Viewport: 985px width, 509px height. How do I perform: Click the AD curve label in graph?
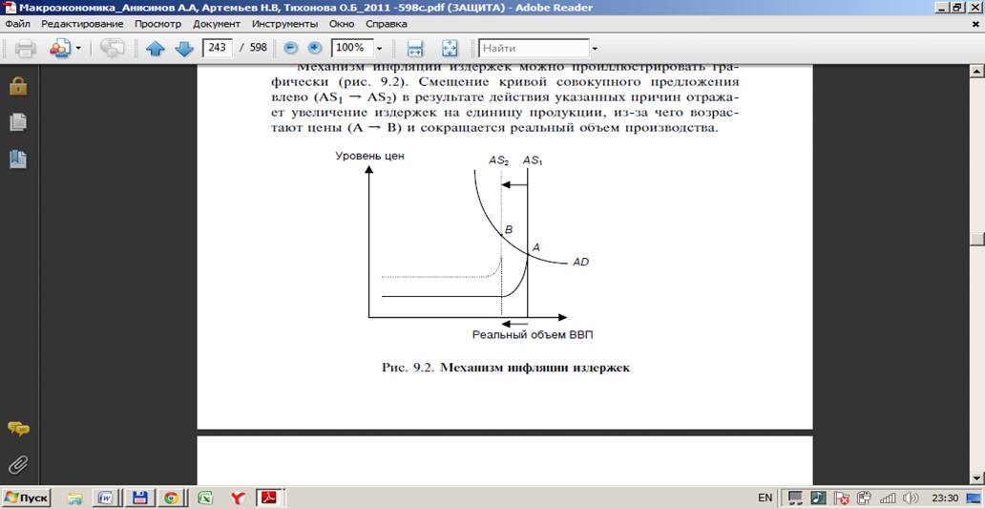(580, 262)
